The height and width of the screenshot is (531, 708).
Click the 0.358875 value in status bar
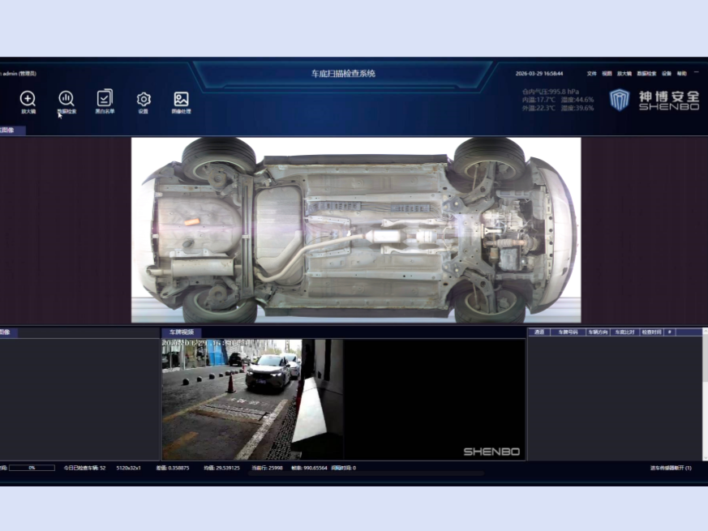click(178, 468)
